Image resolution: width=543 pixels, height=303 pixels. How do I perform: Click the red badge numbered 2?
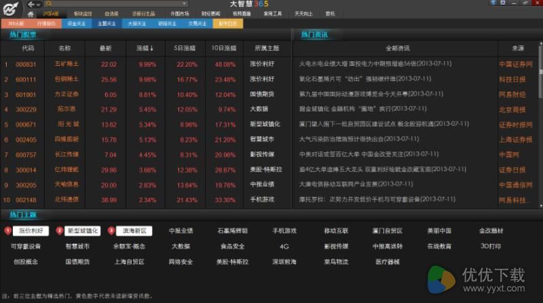tap(60, 230)
